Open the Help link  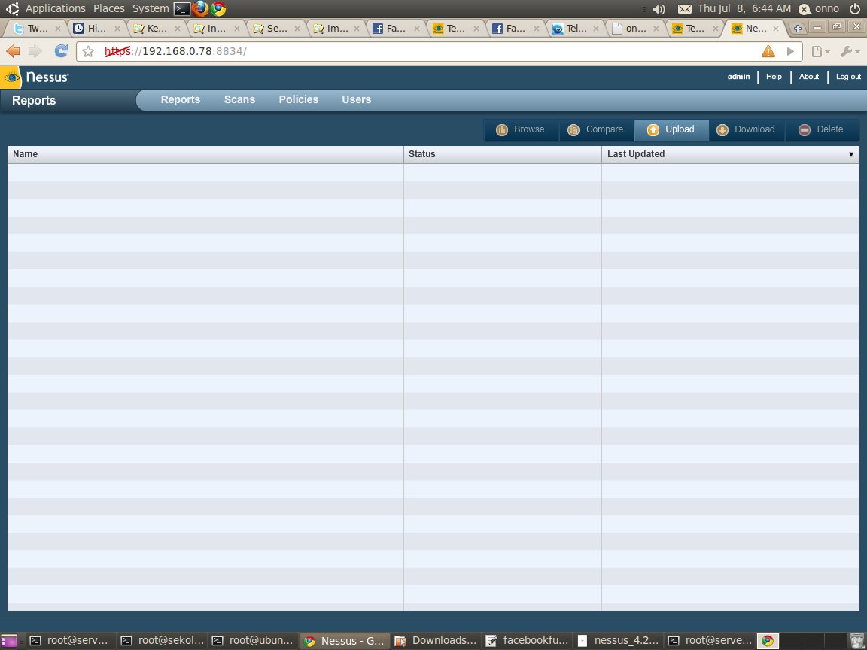point(774,77)
